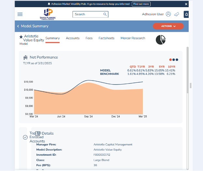
Task: Select the red carousel dot
Action: coord(170,59)
